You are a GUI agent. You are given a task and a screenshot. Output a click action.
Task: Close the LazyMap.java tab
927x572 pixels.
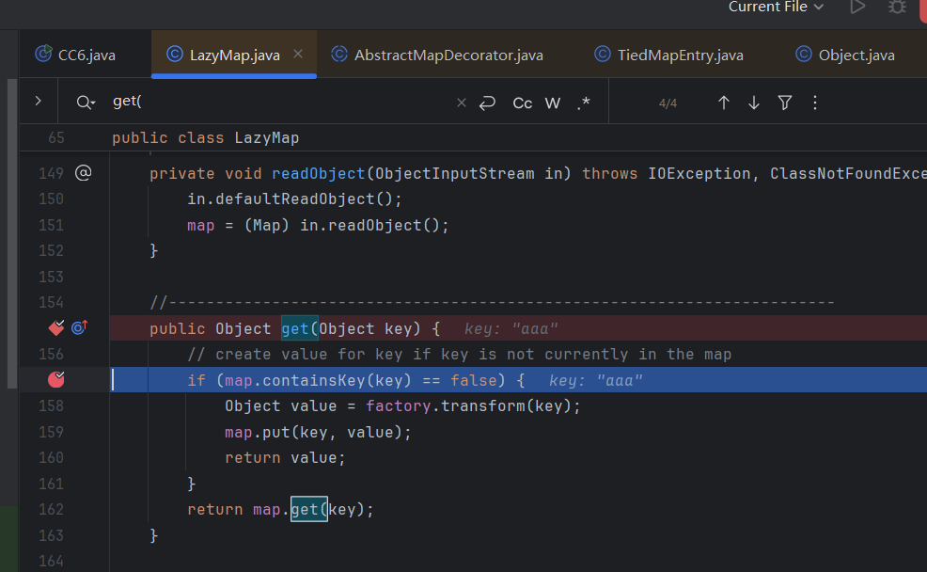tap(298, 54)
